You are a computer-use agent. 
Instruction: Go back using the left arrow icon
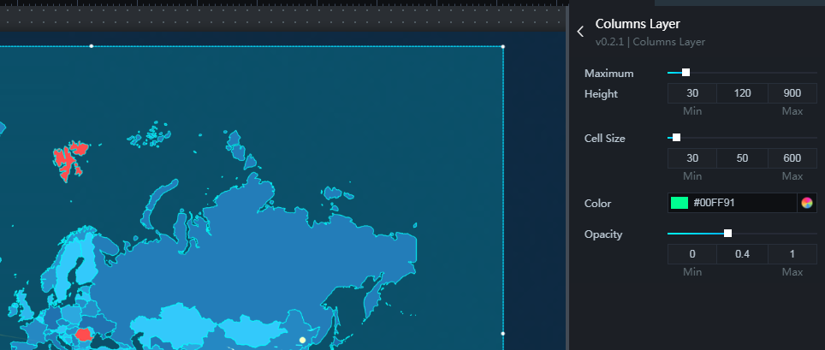click(580, 32)
